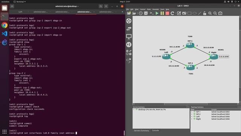Take a screenshot with the camera icon
Image resolution: width=241 pixels, height=136 pixels.
(x=220, y=13)
